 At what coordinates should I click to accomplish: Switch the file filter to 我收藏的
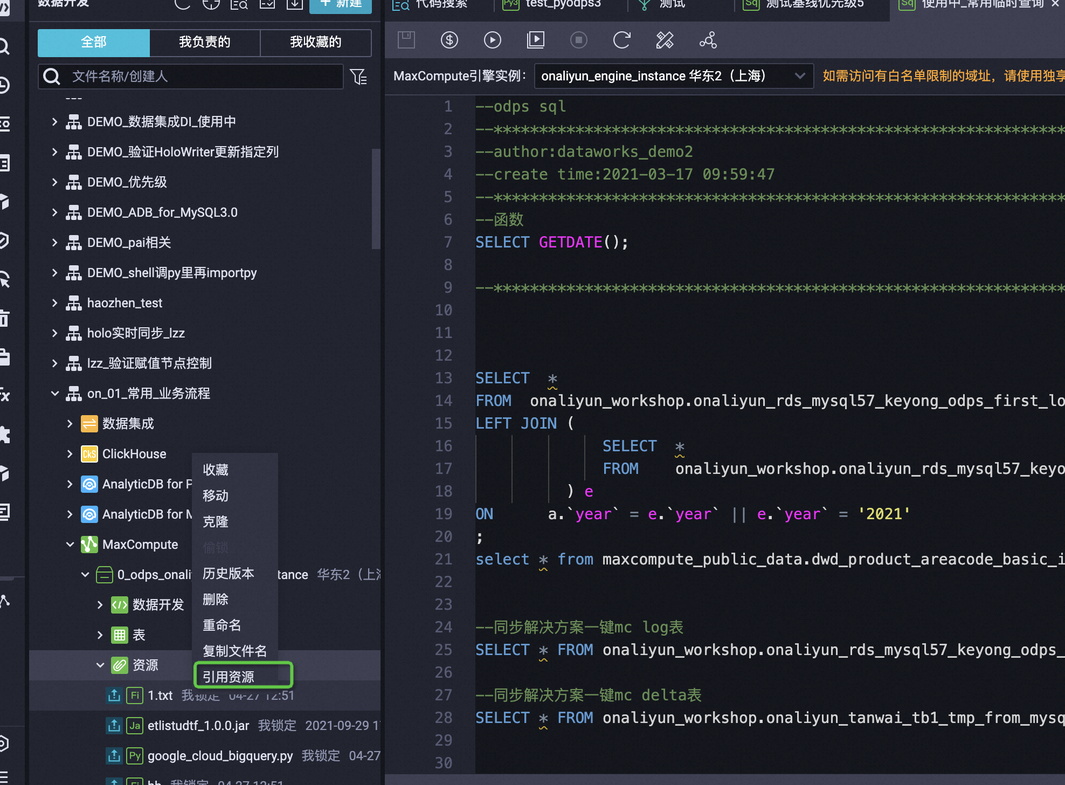point(316,43)
